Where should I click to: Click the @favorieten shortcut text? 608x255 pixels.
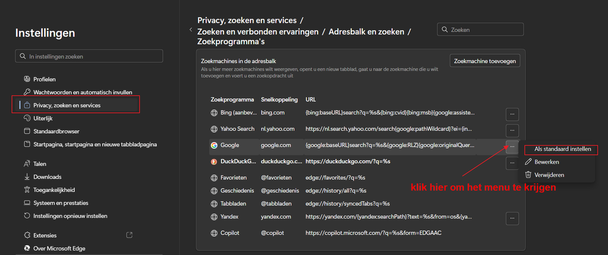[276, 178]
